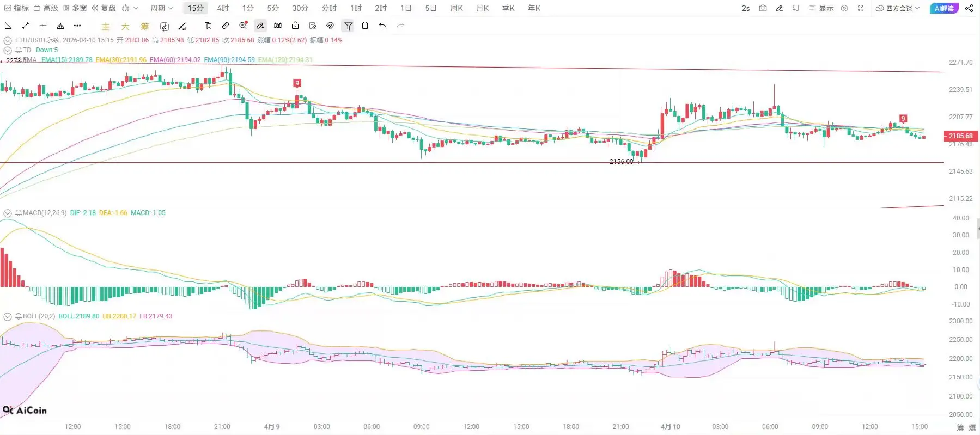
Task: Expand the 周期 period dropdown
Action: pyautogui.click(x=162, y=8)
